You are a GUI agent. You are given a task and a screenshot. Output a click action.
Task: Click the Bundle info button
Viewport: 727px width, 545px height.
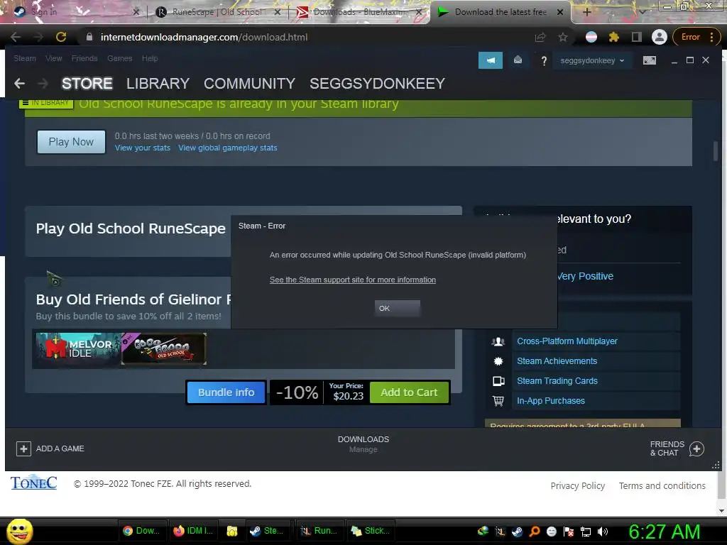226,392
